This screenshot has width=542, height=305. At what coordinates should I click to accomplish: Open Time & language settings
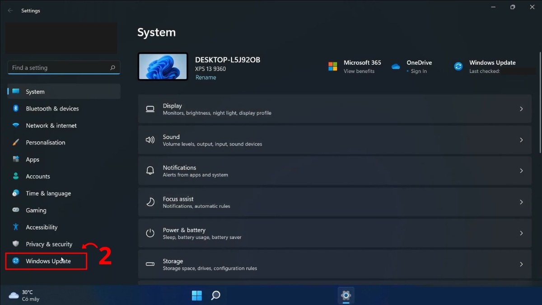click(48, 193)
